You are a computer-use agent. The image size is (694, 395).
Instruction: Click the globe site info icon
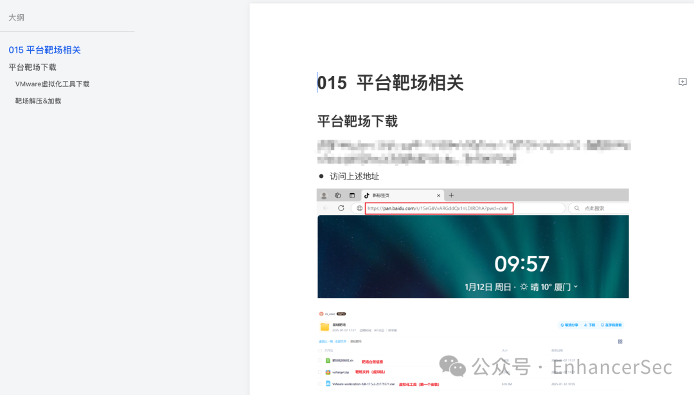click(x=359, y=208)
